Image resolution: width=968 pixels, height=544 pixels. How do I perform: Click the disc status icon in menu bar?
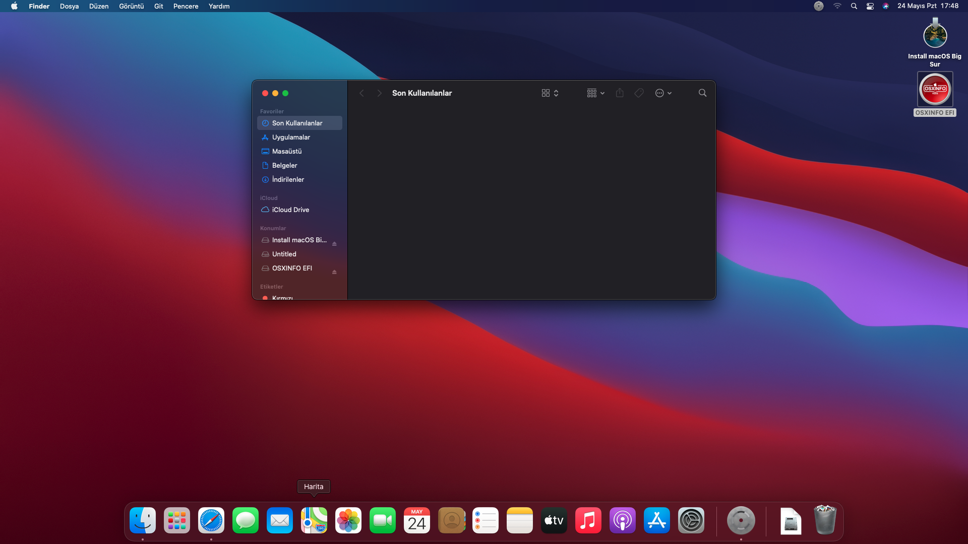click(819, 6)
